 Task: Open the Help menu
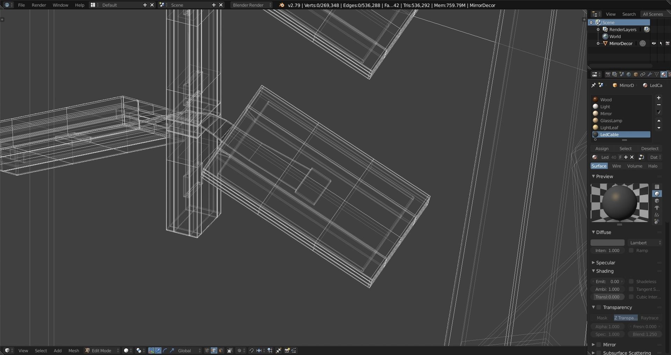pyautogui.click(x=80, y=5)
